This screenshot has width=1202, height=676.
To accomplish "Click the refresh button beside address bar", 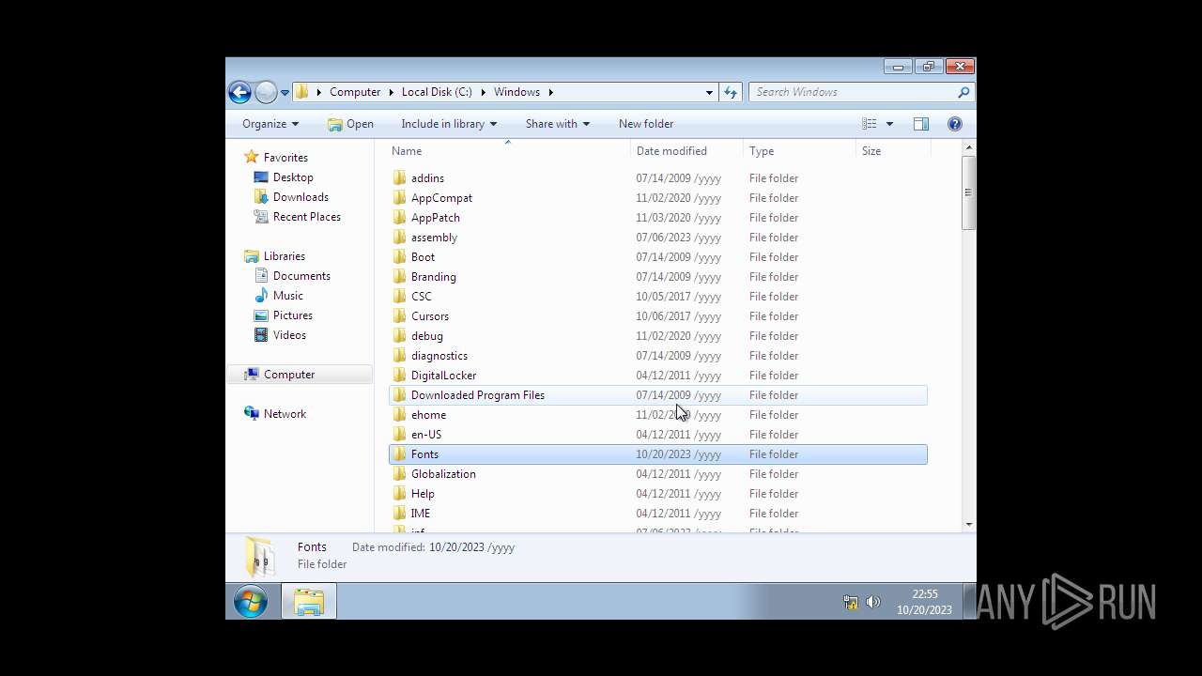I will pos(731,92).
